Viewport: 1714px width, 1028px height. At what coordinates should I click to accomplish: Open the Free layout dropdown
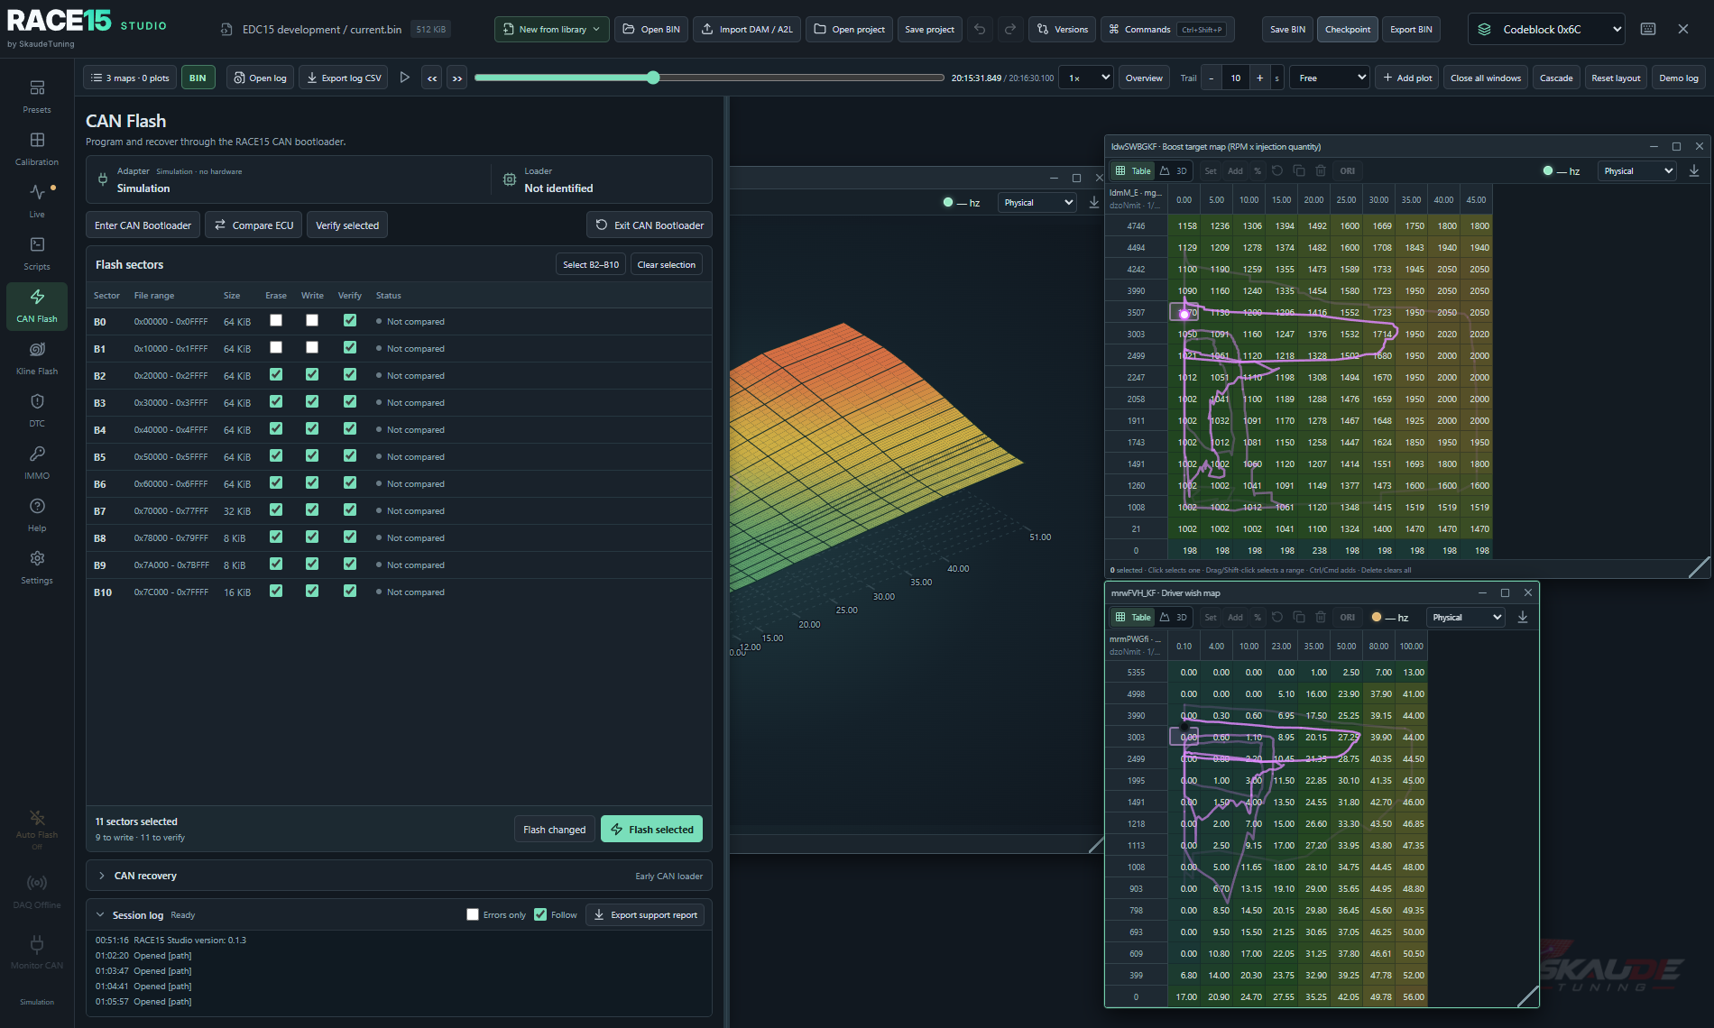coord(1330,78)
